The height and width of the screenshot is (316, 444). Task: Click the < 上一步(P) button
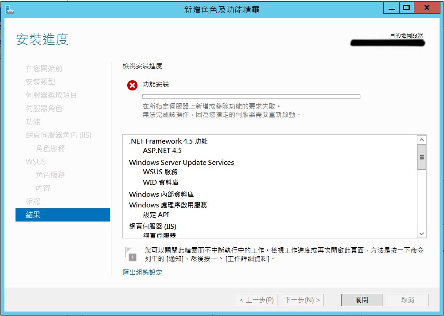[257, 300]
